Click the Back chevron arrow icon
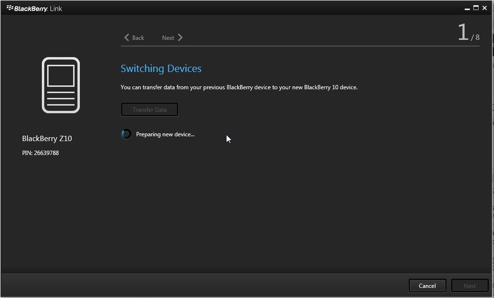494x298 pixels. click(127, 37)
